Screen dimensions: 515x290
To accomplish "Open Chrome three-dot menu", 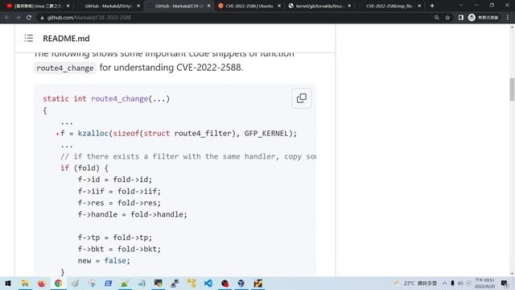I will [x=508, y=18].
